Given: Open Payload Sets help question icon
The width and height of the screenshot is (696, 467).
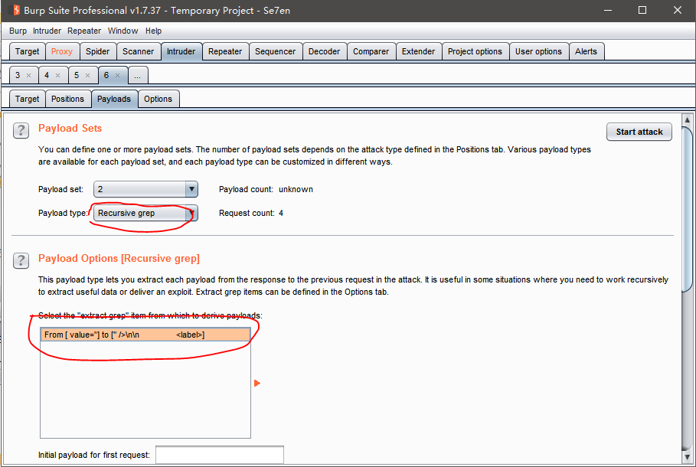Looking at the screenshot, I should pyautogui.click(x=21, y=130).
